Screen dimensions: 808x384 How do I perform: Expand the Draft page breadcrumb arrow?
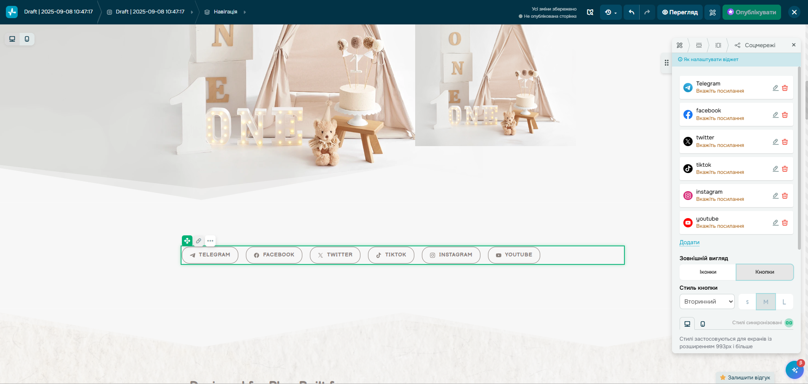192,12
